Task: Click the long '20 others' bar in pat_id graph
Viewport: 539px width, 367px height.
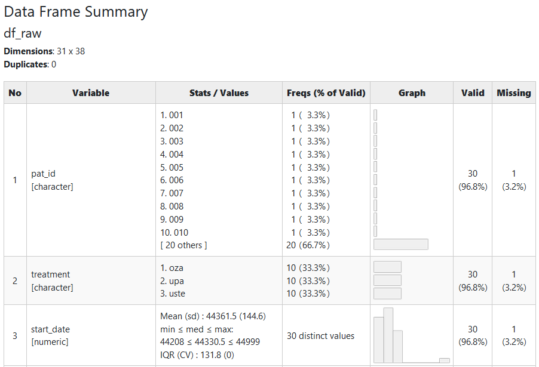Action: coord(401,244)
